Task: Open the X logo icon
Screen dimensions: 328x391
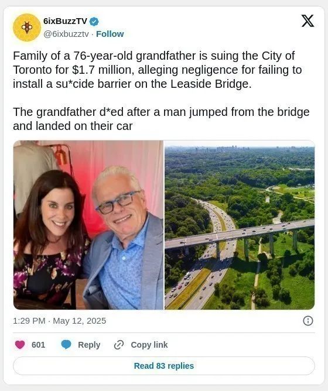Action: pyautogui.click(x=307, y=20)
